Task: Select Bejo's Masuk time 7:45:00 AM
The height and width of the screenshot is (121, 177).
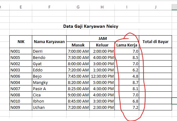Action: point(78,76)
